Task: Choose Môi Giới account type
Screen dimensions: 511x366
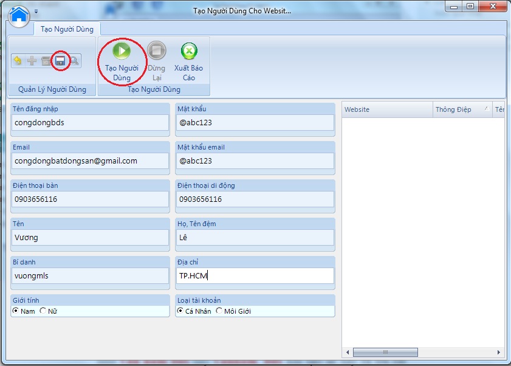Action: tap(219, 311)
